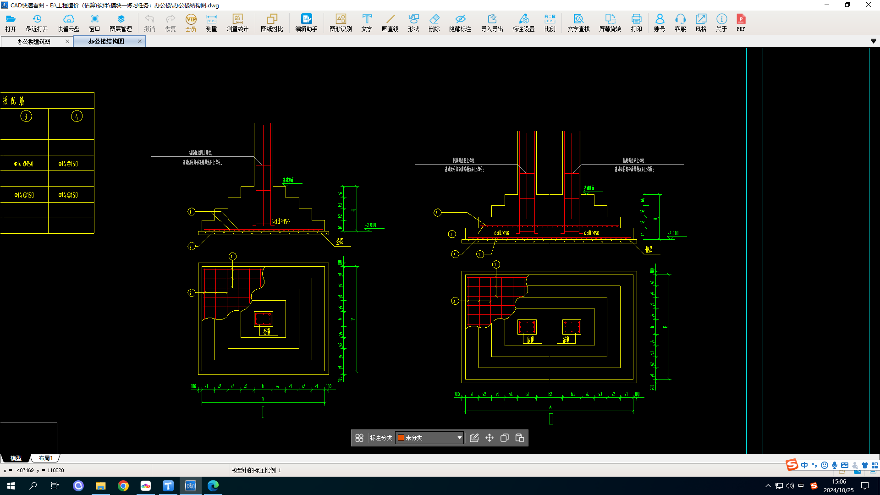Change interface 风格 style
The height and width of the screenshot is (495, 880).
701,23
